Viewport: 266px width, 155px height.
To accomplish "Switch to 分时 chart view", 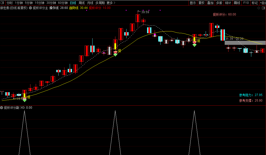I will [x=9, y=3].
